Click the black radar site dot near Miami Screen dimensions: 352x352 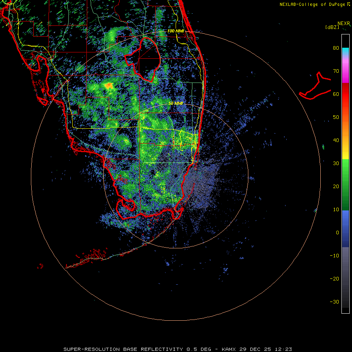coord(176,176)
